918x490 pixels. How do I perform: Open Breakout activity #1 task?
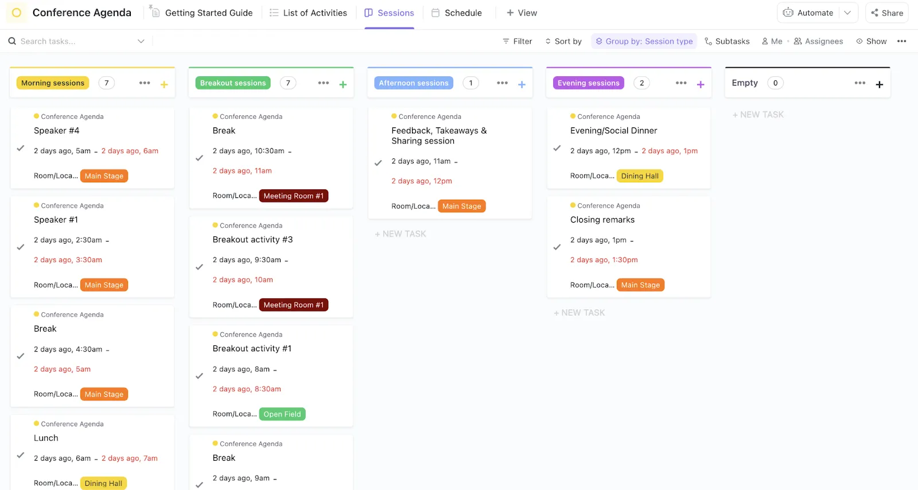click(252, 349)
